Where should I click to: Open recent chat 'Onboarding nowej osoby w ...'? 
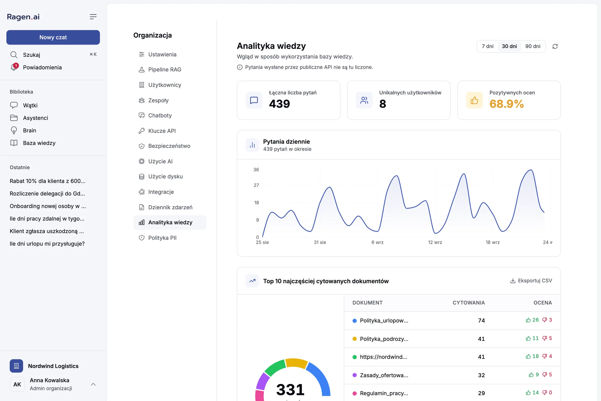(x=48, y=206)
